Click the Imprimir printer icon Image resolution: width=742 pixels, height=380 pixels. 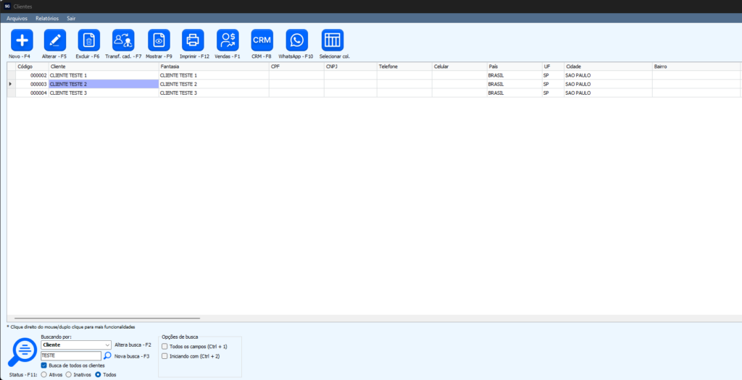click(193, 41)
